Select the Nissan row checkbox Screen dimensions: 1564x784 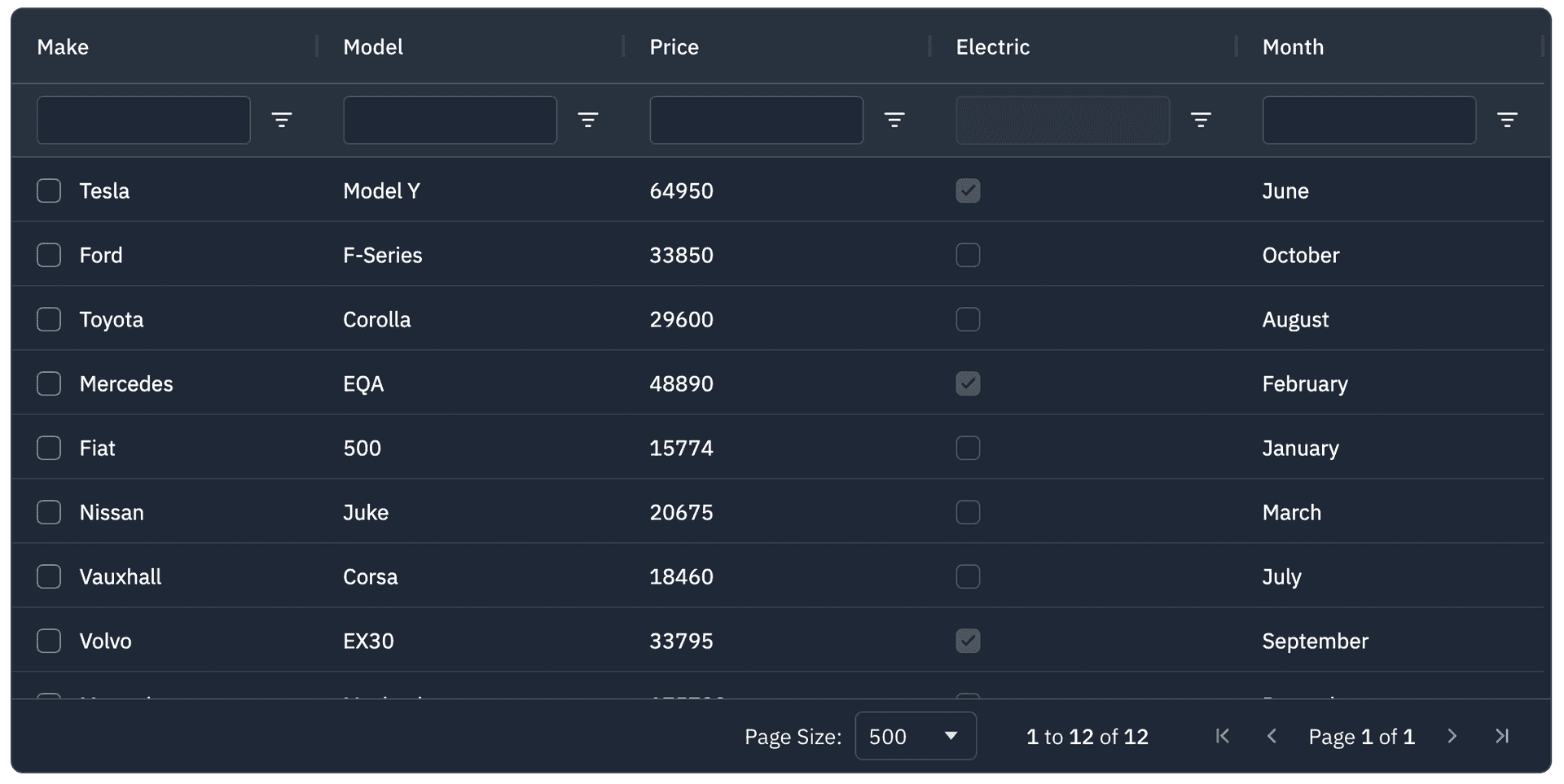[x=49, y=512]
